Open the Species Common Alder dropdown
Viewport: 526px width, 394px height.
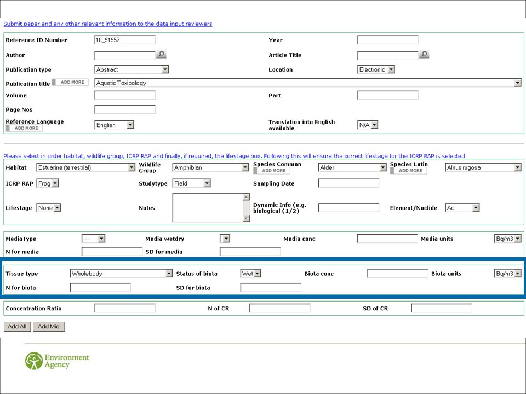[352, 167]
